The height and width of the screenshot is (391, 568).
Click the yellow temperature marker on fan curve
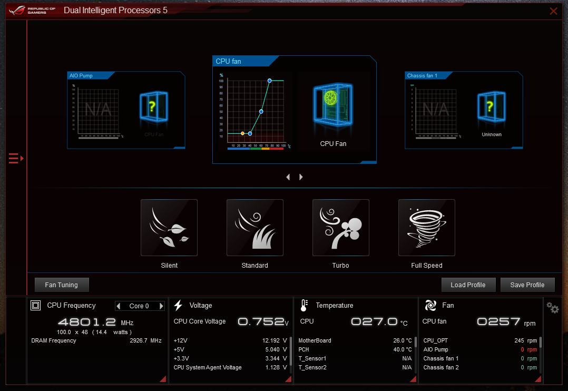243,134
